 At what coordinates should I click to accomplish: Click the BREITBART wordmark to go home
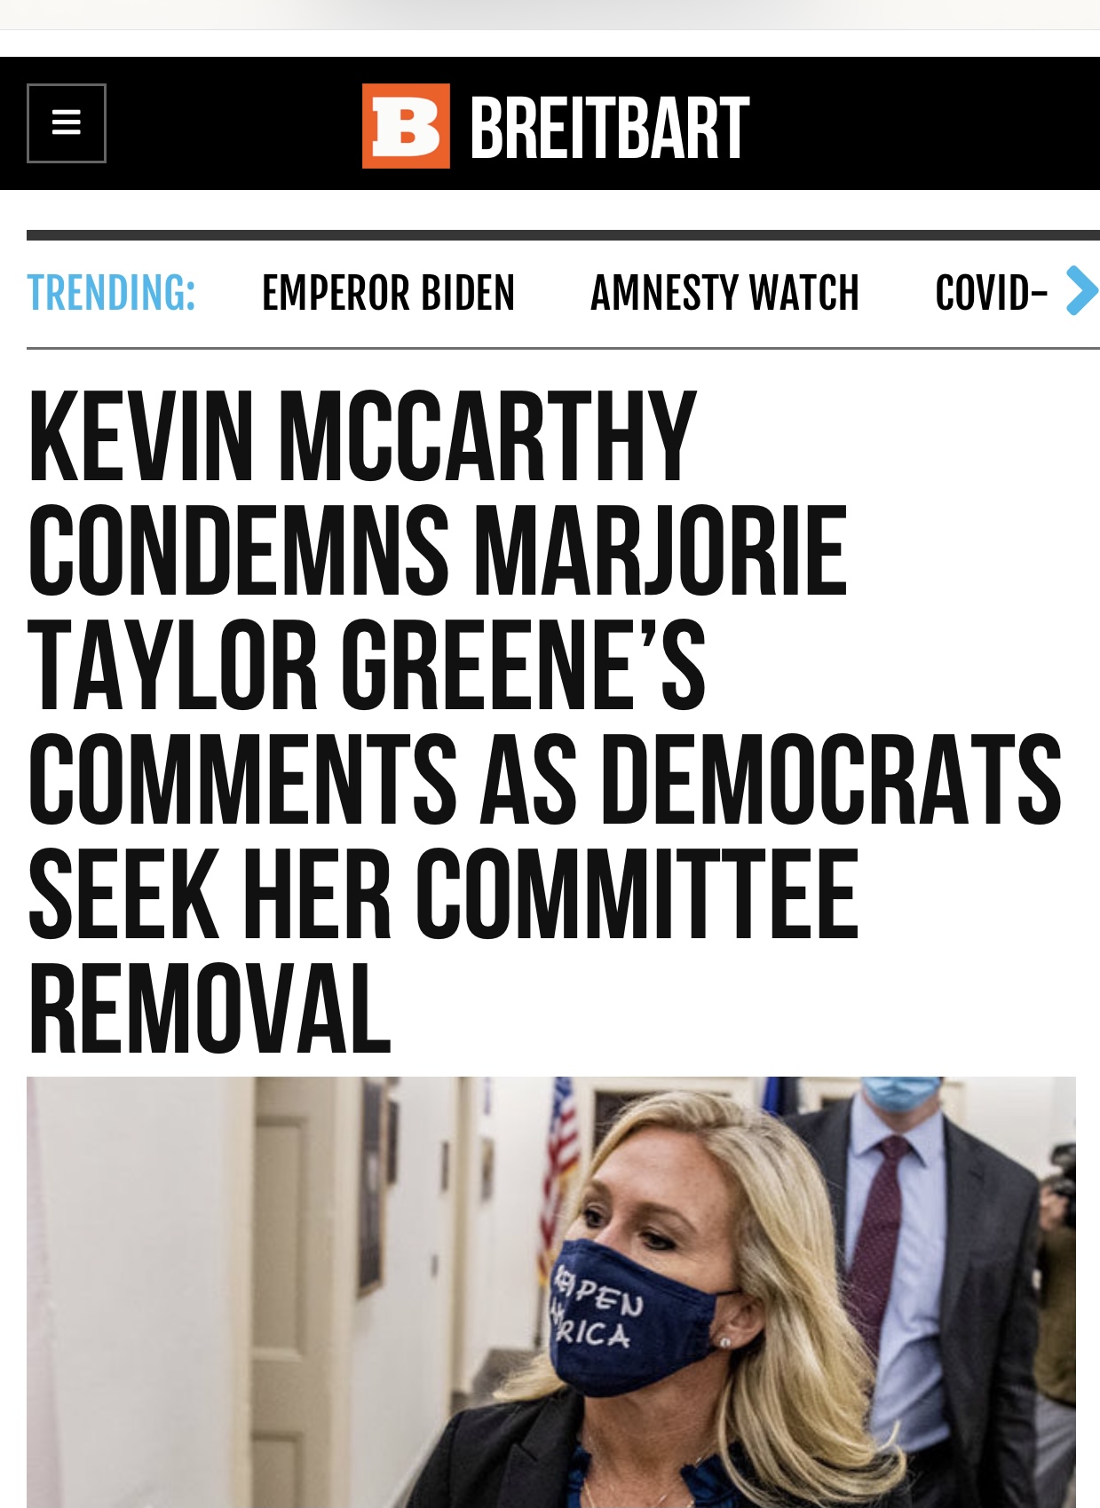click(609, 129)
